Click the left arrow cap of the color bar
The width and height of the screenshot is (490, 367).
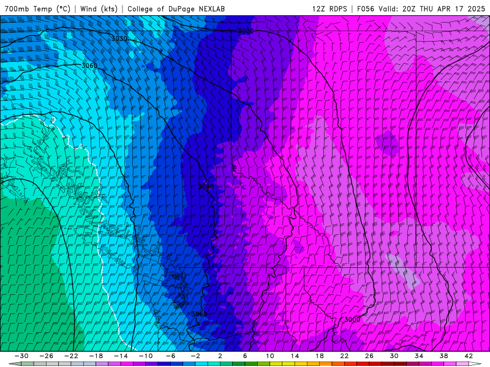[15, 364]
